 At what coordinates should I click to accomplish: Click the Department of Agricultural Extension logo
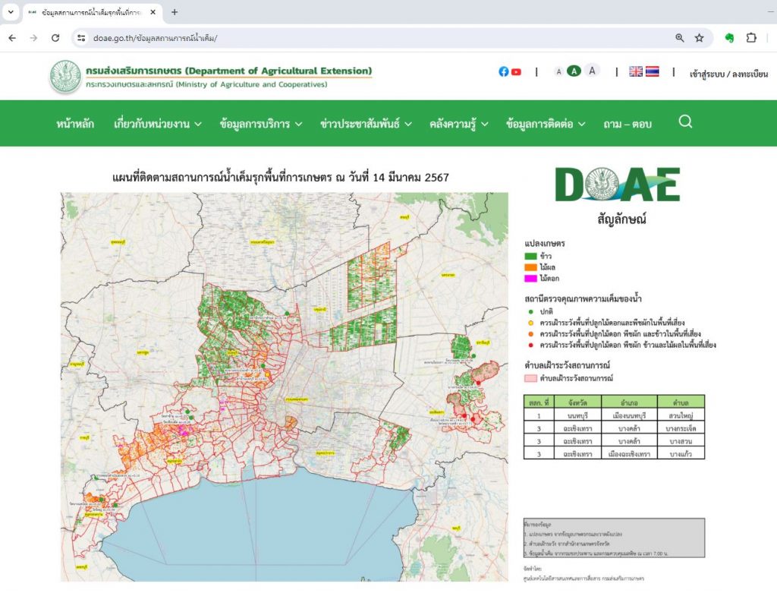(65, 76)
